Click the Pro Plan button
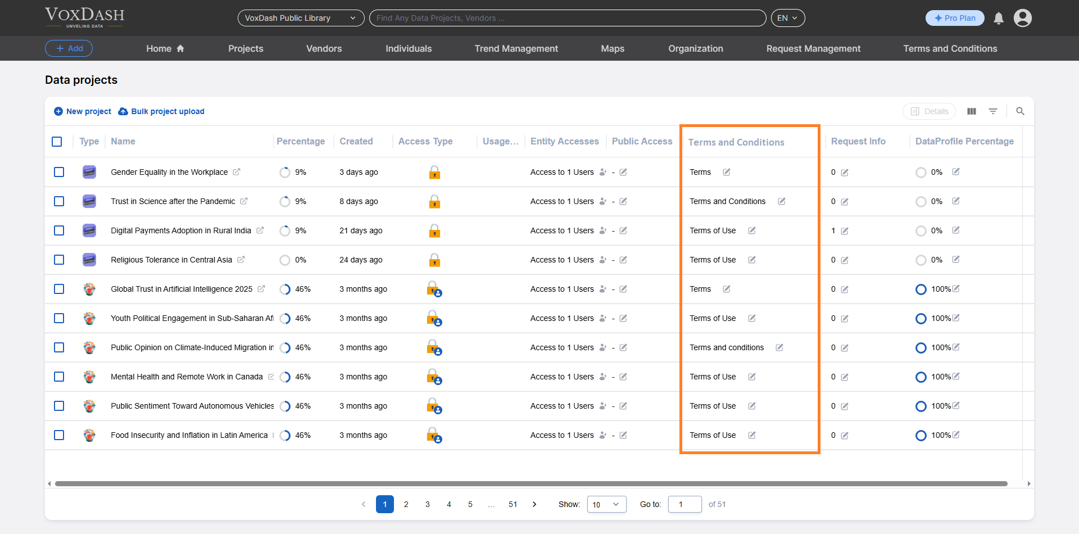This screenshot has width=1079, height=534. [x=954, y=18]
